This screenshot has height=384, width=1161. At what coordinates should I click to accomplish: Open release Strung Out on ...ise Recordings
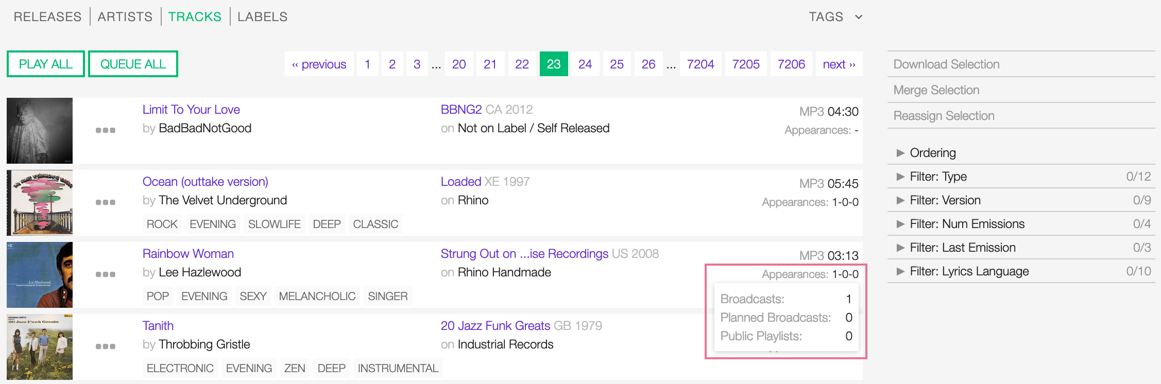[x=524, y=254]
